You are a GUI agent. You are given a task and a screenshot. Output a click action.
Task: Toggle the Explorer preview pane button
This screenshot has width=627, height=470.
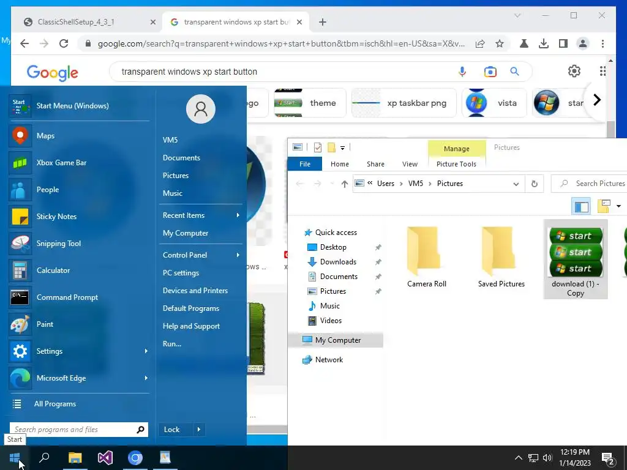point(581,206)
